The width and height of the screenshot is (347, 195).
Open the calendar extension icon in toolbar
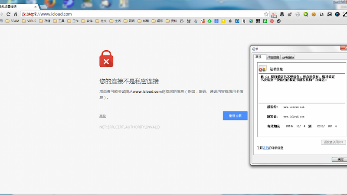(x=274, y=14)
